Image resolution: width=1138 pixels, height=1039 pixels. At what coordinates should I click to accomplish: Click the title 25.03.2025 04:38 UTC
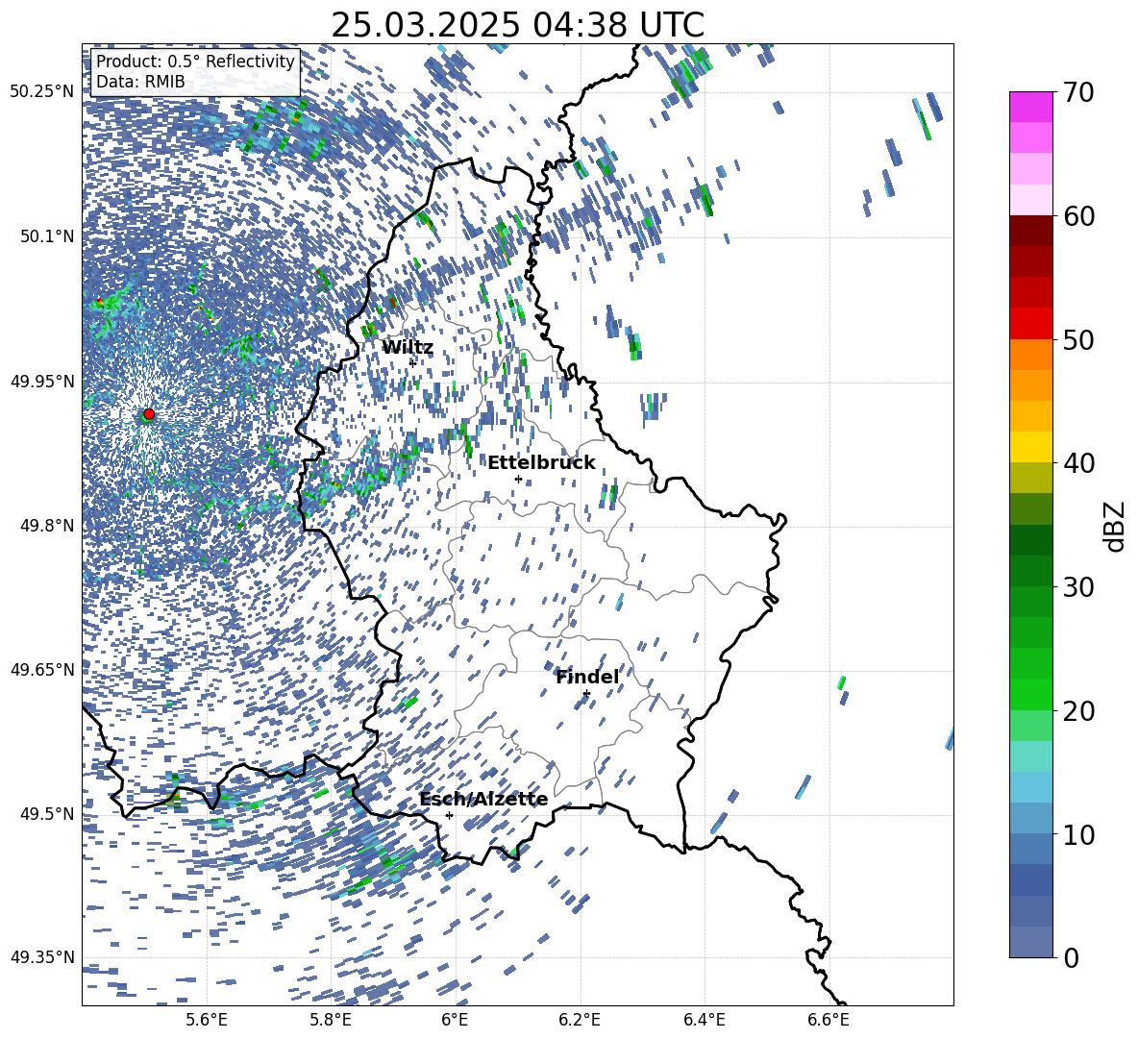(x=517, y=25)
